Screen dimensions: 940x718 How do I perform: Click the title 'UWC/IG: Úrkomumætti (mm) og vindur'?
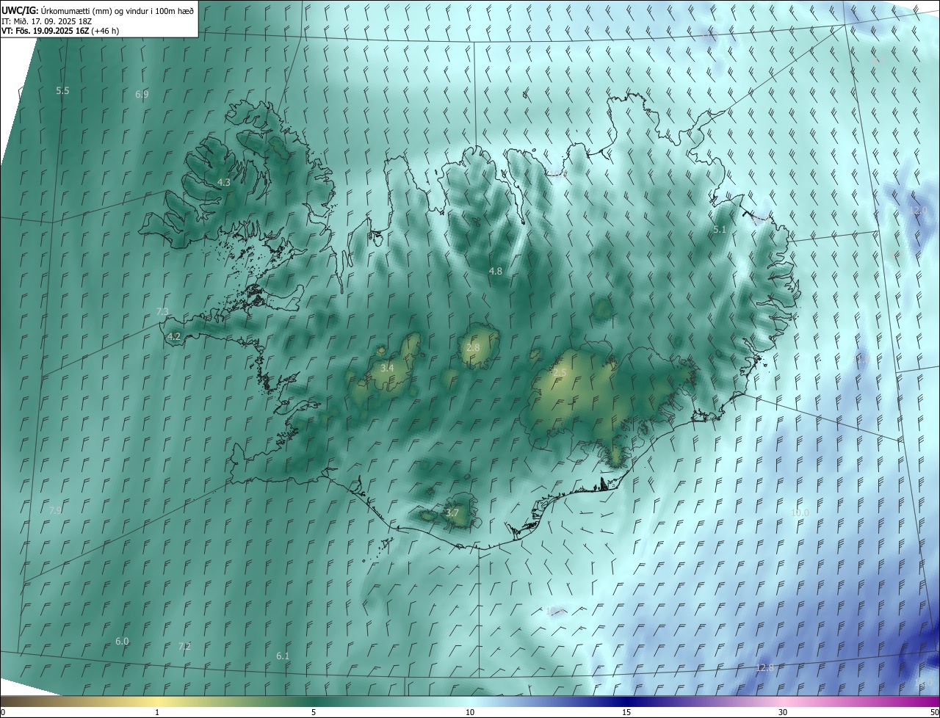(98, 10)
